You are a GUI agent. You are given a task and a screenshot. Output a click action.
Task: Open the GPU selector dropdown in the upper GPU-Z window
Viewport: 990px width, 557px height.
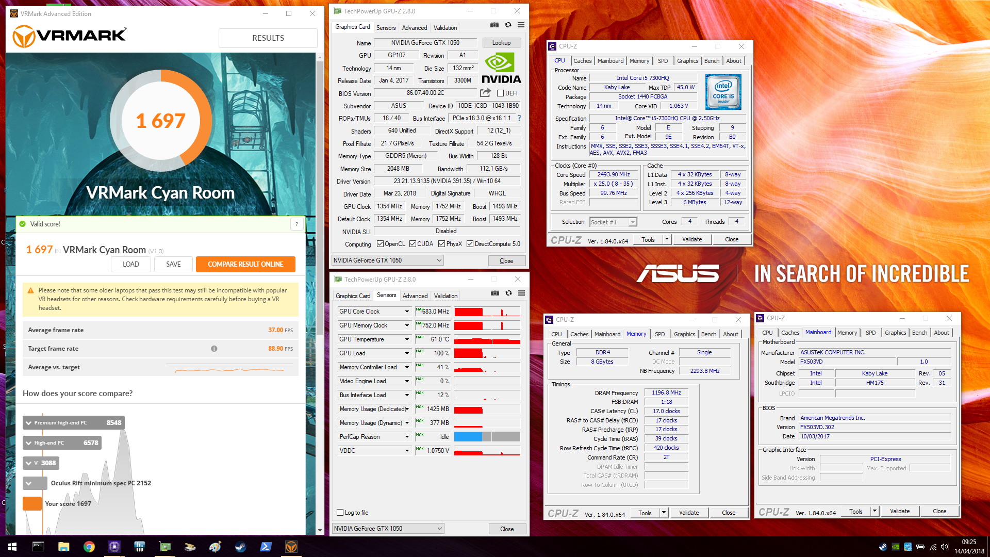point(387,260)
